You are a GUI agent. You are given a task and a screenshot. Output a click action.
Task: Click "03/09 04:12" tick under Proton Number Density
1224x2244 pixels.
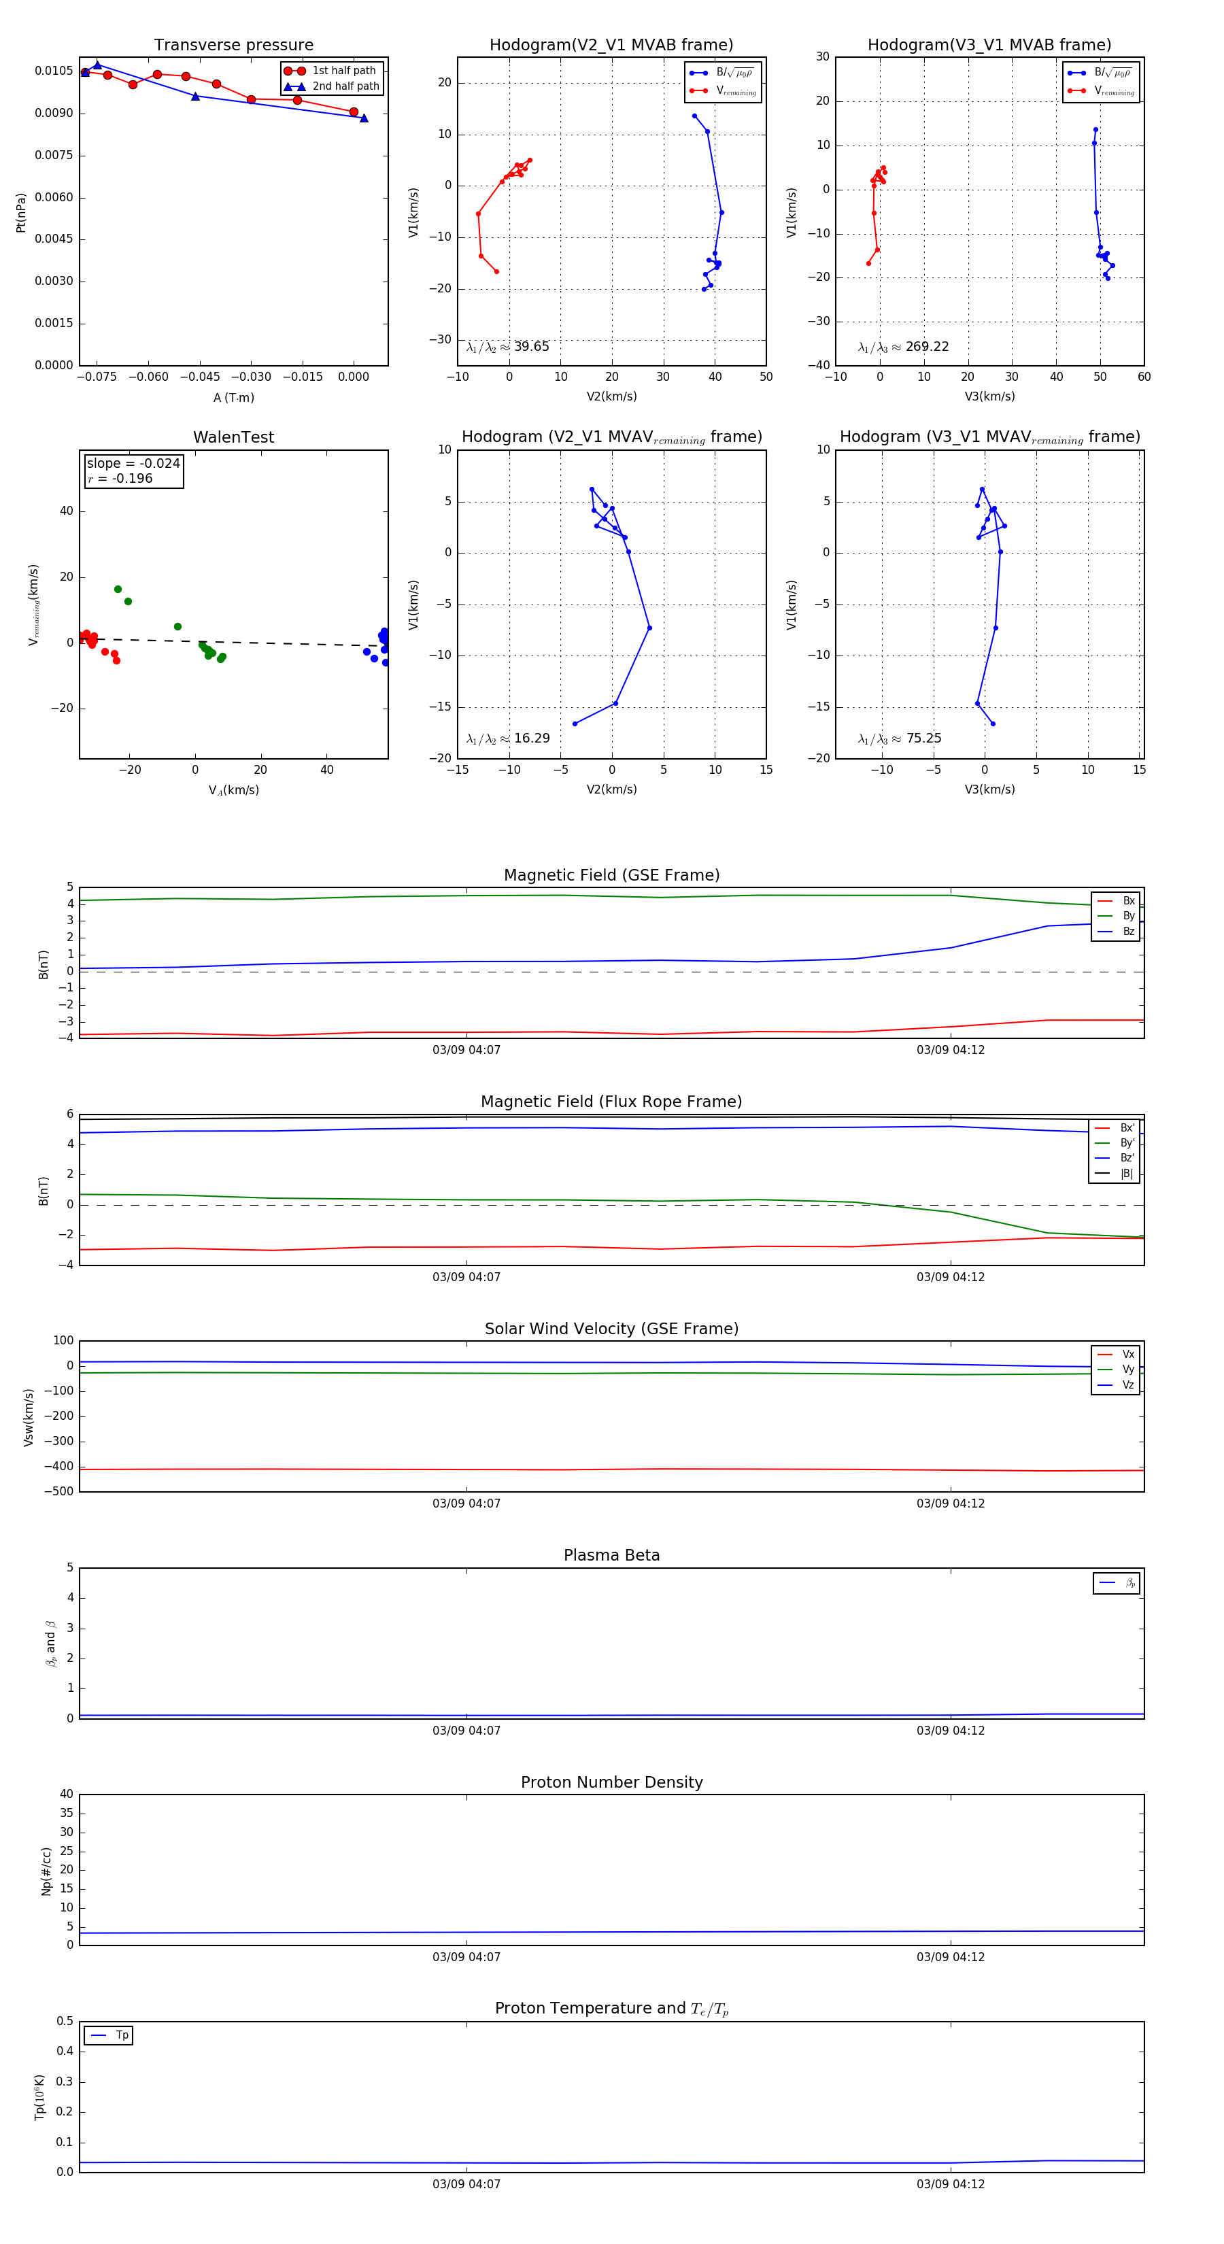tap(951, 1956)
